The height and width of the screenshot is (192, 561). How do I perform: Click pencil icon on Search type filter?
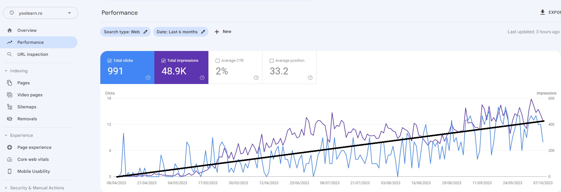click(145, 32)
